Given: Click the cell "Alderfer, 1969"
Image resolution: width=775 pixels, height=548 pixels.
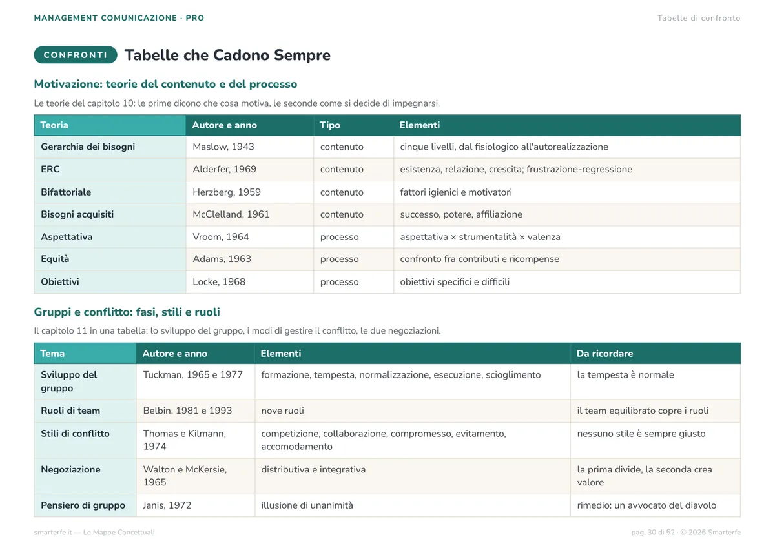Looking at the screenshot, I should 250,170.
